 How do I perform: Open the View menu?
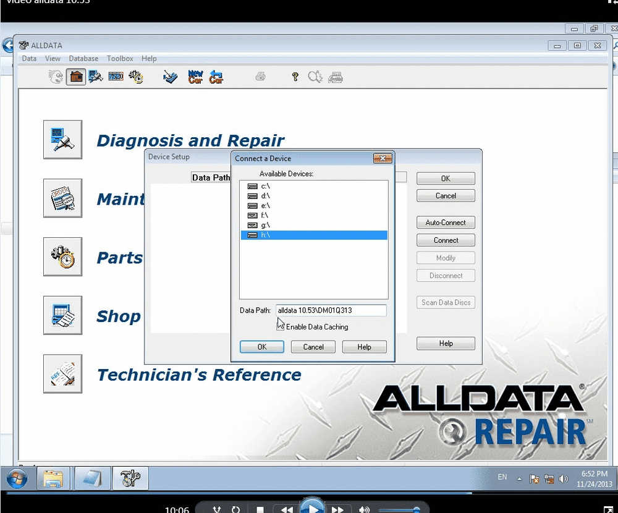pyautogui.click(x=53, y=58)
